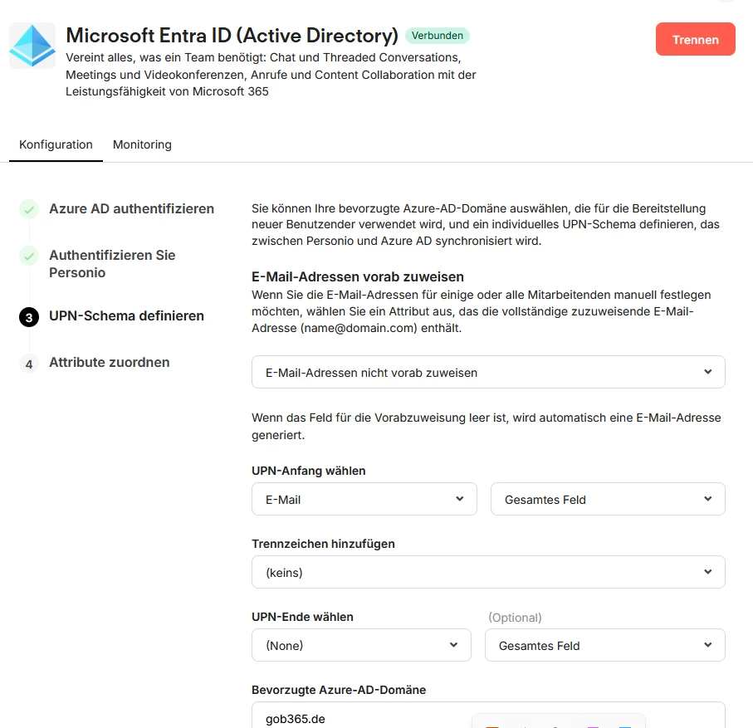753x728 pixels.
Task: Click the Microsoft Entra ID logo icon
Action: [x=32, y=46]
